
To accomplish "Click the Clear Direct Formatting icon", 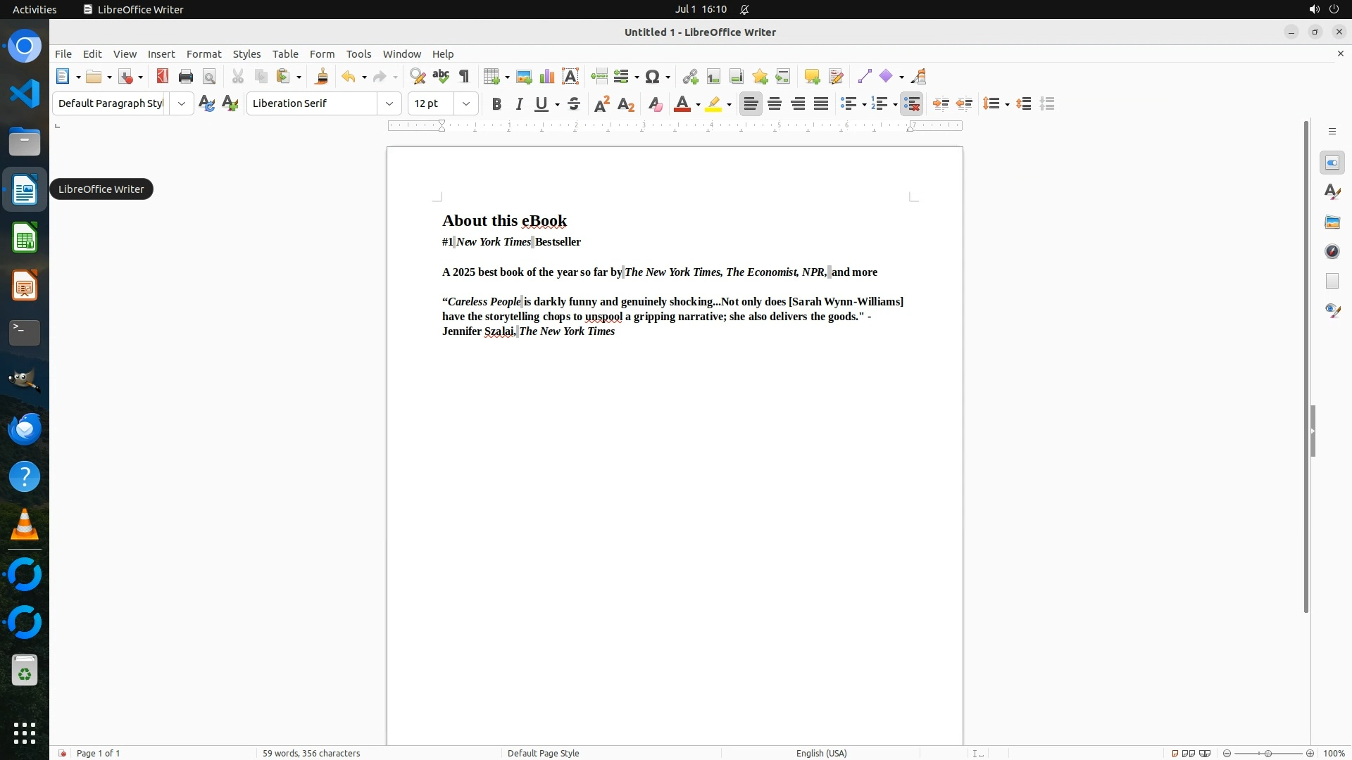I will pyautogui.click(x=655, y=104).
